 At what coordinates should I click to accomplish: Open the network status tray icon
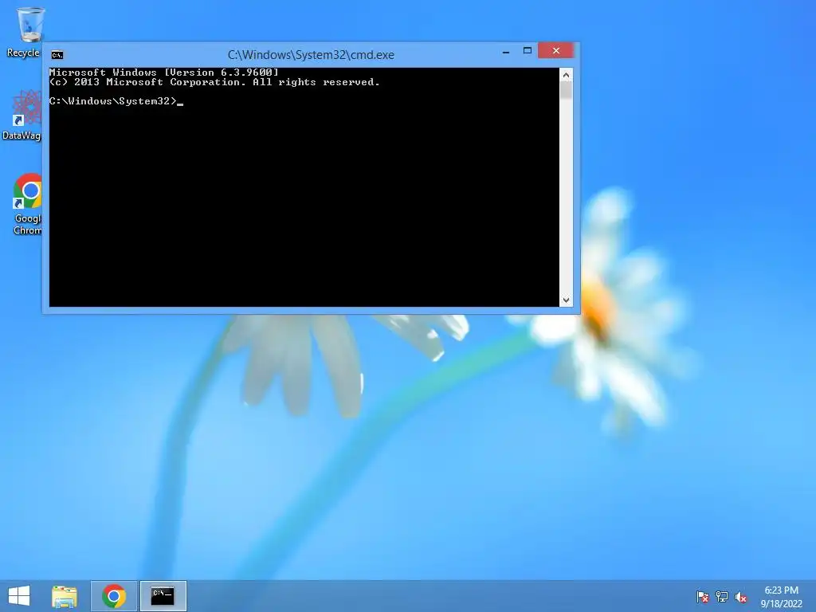pyautogui.click(x=722, y=597)
